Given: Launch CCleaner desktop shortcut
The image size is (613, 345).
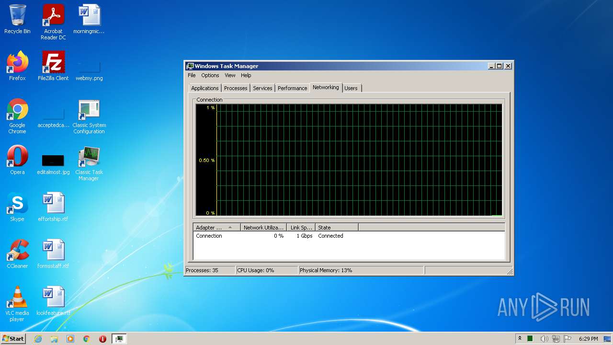Looking at the screenshot, I should click(x=17, y=254).
